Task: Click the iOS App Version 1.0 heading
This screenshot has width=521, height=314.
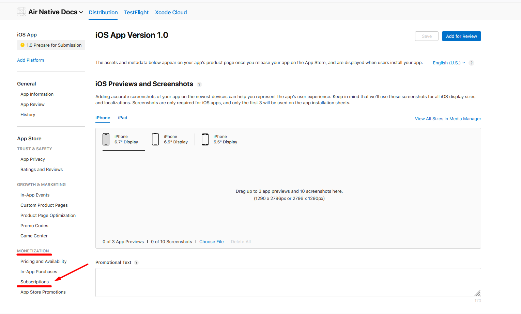Action: [x=132, y=35]
